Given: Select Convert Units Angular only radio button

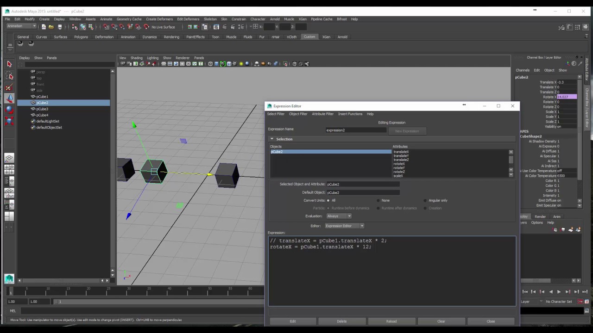Looking at the screenshot, I should pyautogui.click(x=425, y=200).
